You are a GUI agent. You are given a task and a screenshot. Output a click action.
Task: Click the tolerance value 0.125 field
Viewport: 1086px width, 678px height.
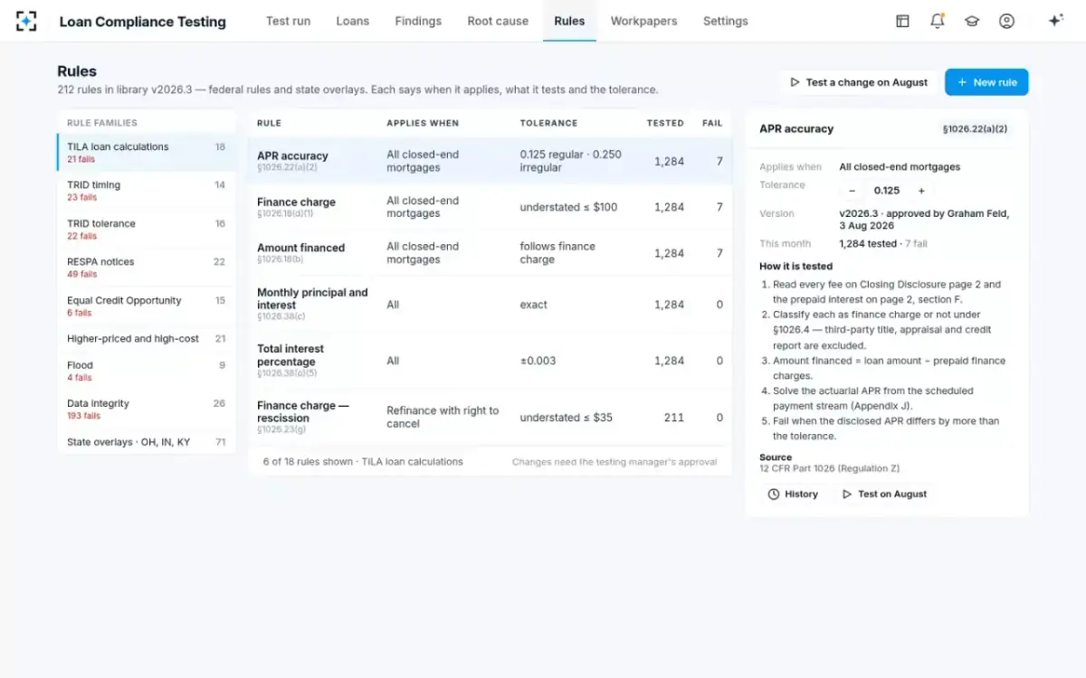click(x=887, y=191)
